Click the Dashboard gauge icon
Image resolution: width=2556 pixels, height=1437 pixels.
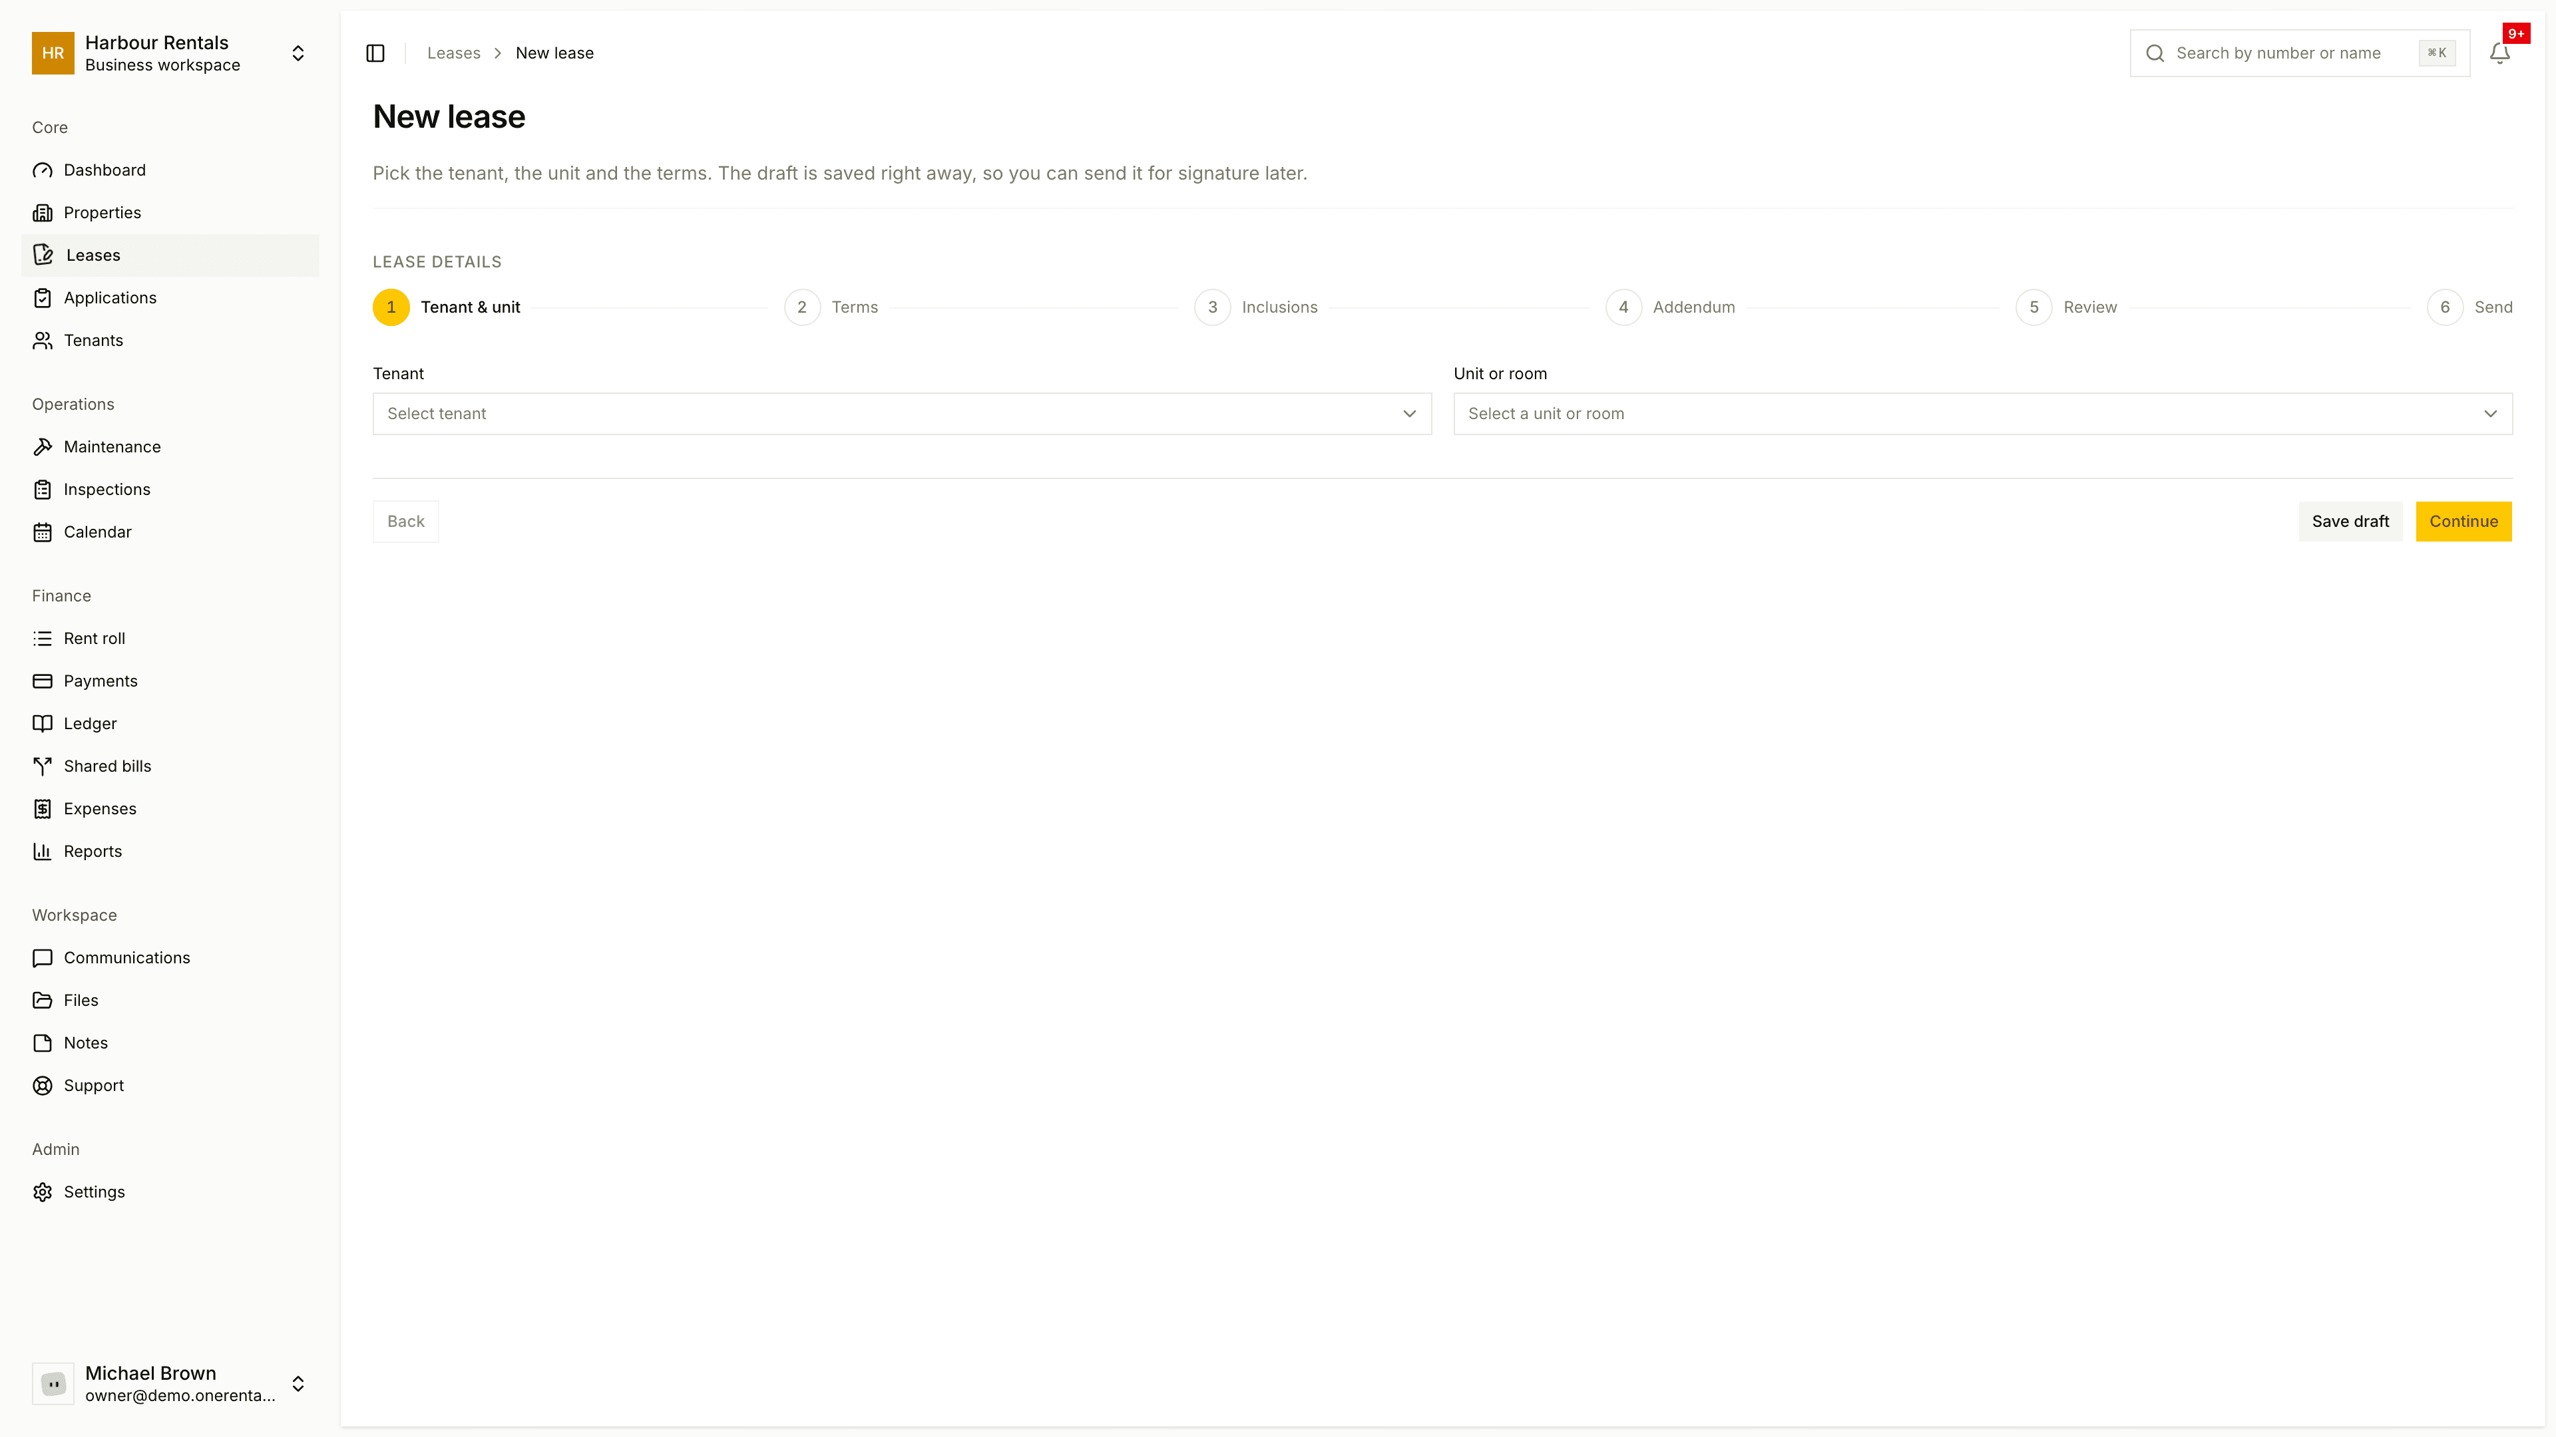tap(43, 170)
